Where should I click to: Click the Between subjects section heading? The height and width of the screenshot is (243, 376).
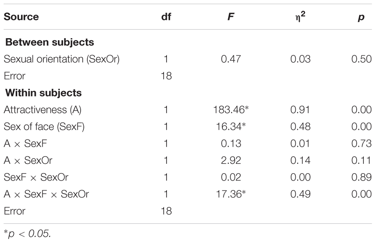pyautogui.click(x=50, y=42)
